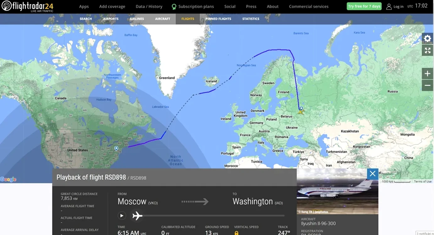Click the Il-96 aircraft photo thumbnail
Screen dimensions: 434x235
338,191
